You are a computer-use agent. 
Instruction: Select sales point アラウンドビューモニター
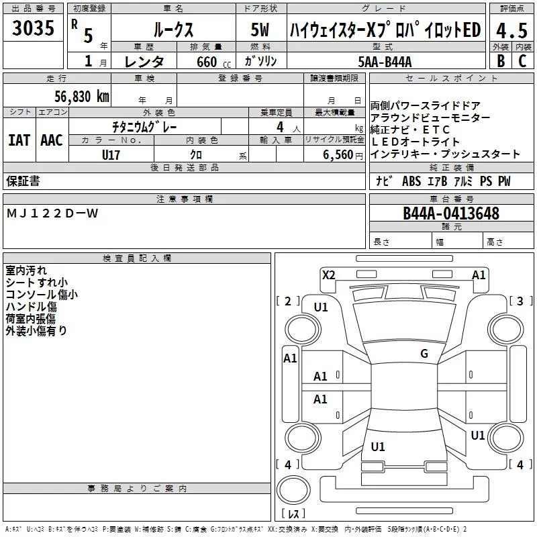point(430,118)
